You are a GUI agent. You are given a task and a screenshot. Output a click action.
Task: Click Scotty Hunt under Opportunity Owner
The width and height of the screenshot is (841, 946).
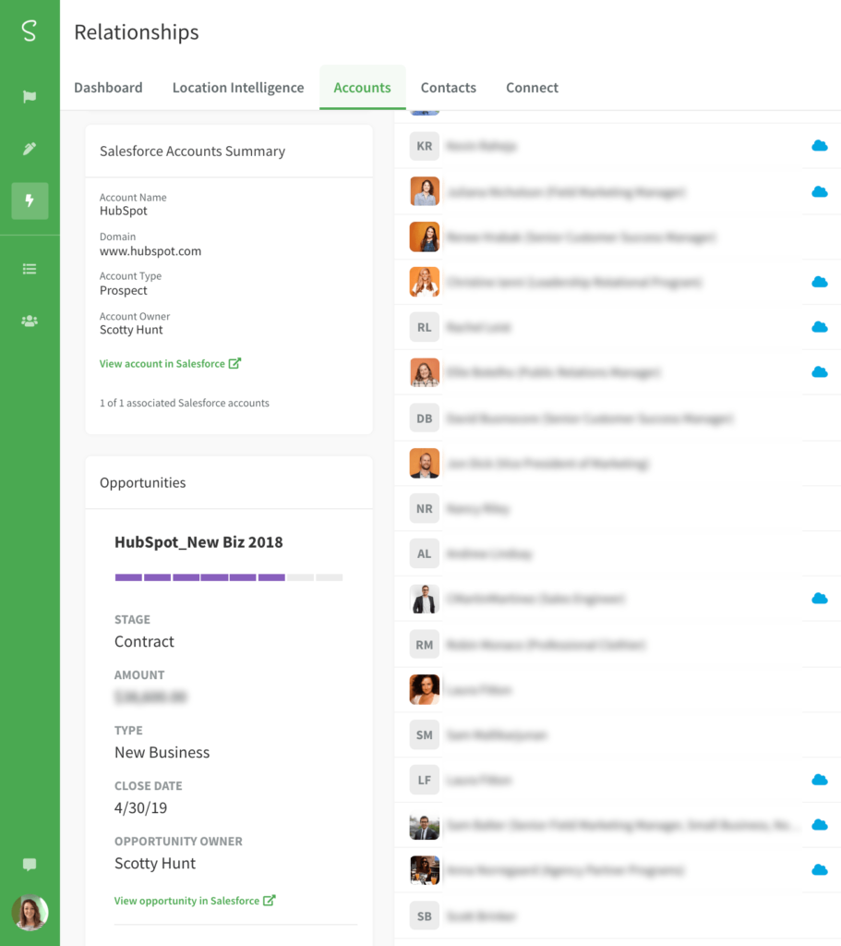[155, 864]
